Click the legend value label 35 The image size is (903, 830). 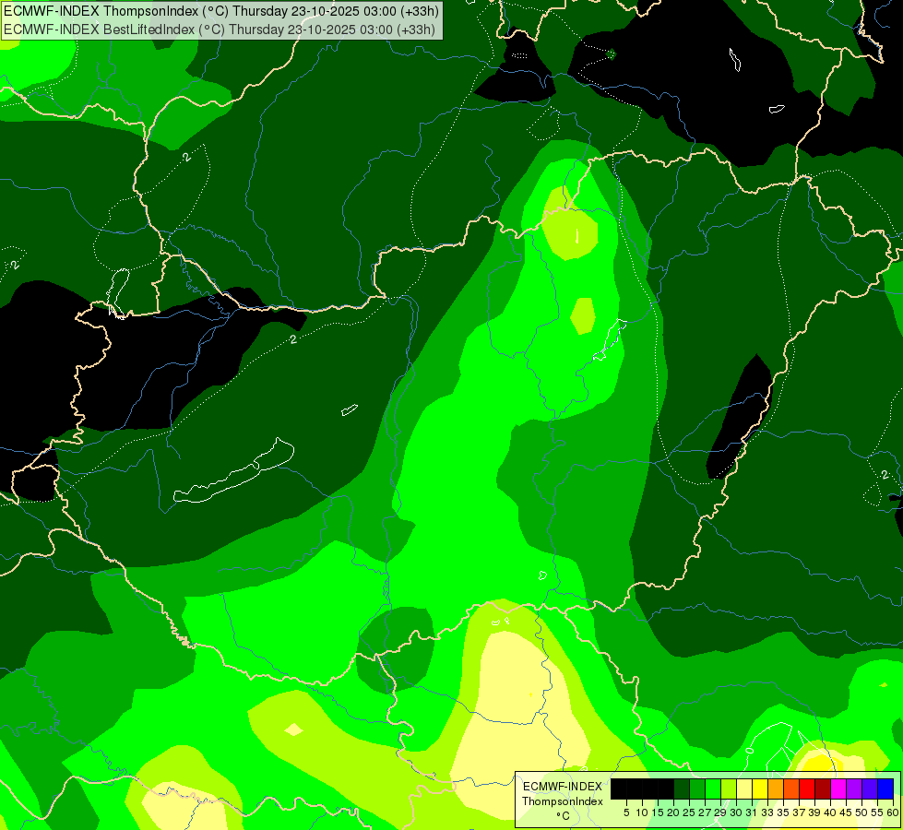pos(783,812)
